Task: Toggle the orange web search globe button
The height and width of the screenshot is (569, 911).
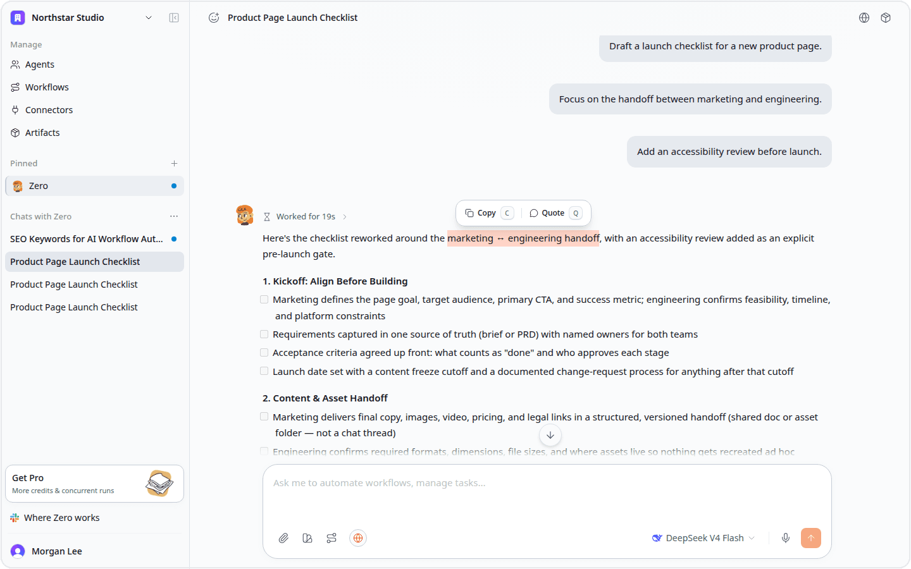Action: (358, 538)
